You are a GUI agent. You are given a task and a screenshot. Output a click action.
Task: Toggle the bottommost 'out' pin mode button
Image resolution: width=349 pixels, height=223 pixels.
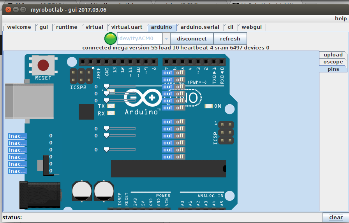[168, 157]
